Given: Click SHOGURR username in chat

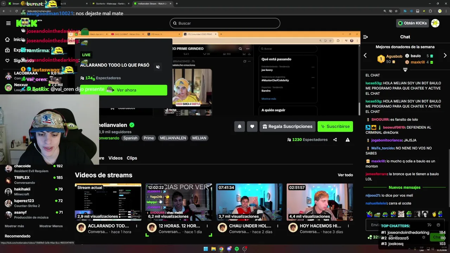Looking at the screenshot, I should (x=380, y=119).
